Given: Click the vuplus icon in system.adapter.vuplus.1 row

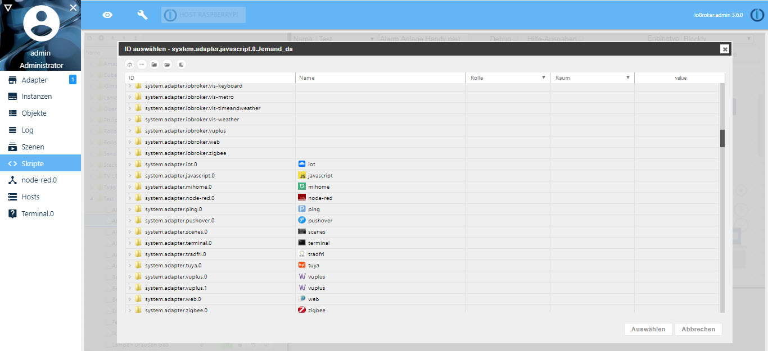Looking at the screenshot, I should 302,288.
